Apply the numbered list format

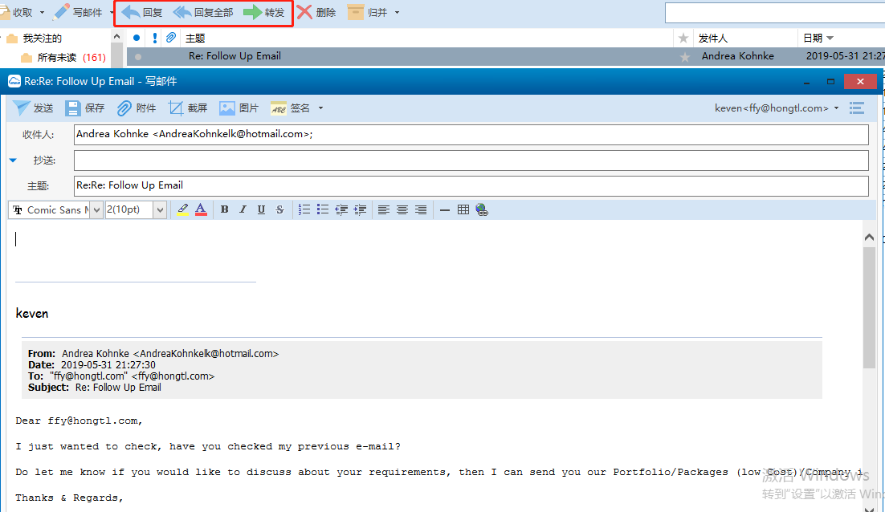[x=304, y=209]
